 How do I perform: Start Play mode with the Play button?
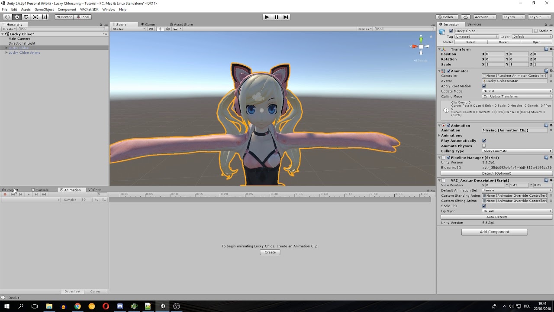pyautogui.click(x=267, y=17)
